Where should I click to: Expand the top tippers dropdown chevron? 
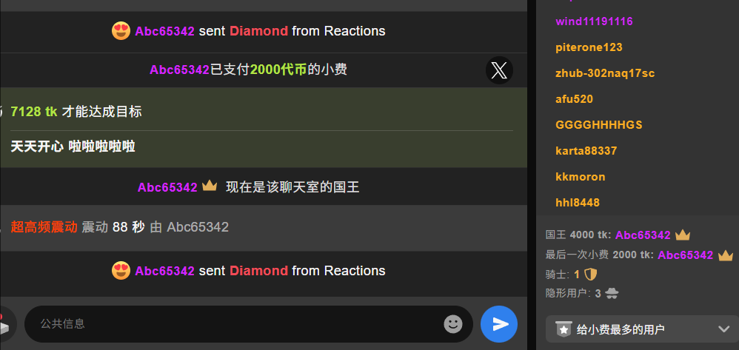[724, 329]
